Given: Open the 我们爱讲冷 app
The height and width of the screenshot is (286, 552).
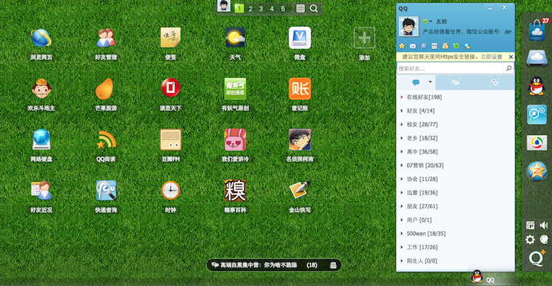Looking at the screenshot, I should coord(235,140).
